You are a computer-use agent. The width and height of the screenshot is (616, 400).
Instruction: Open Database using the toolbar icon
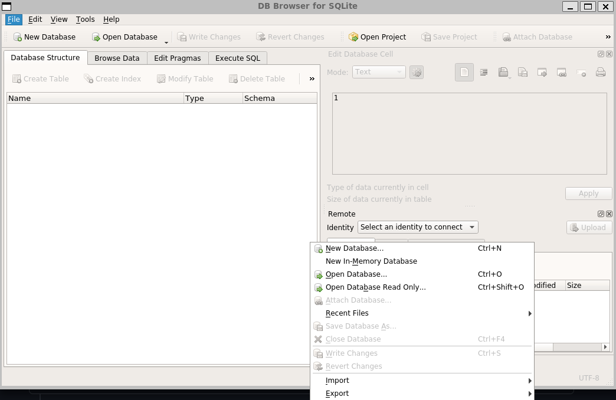click(x=125, y=37)
